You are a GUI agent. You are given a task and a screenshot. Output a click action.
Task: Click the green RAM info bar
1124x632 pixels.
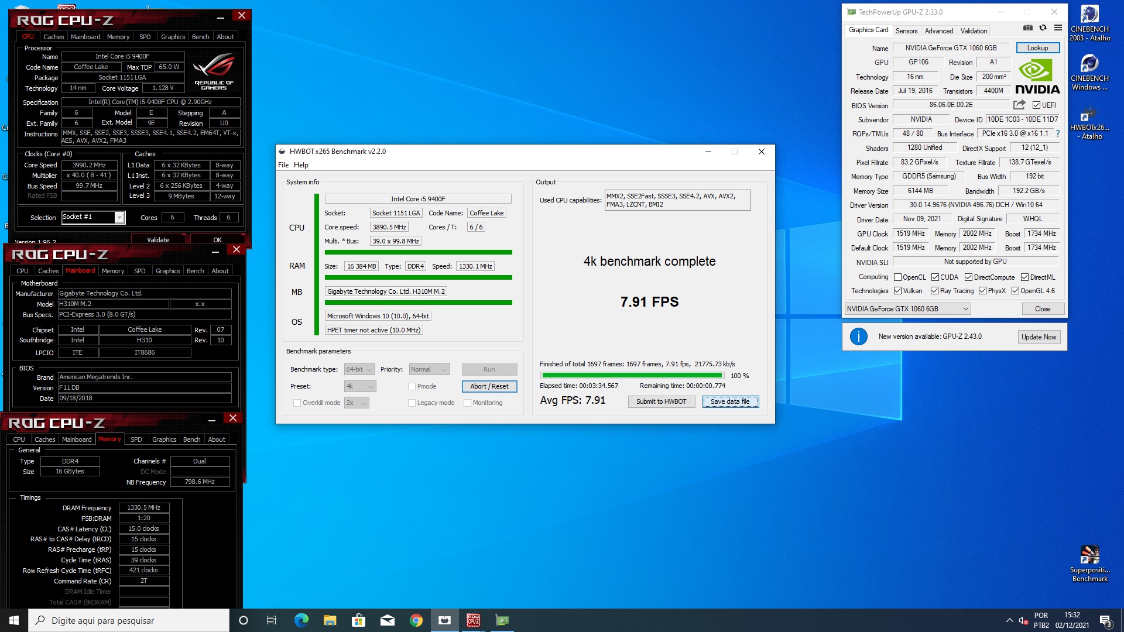(x=418, y=277)
